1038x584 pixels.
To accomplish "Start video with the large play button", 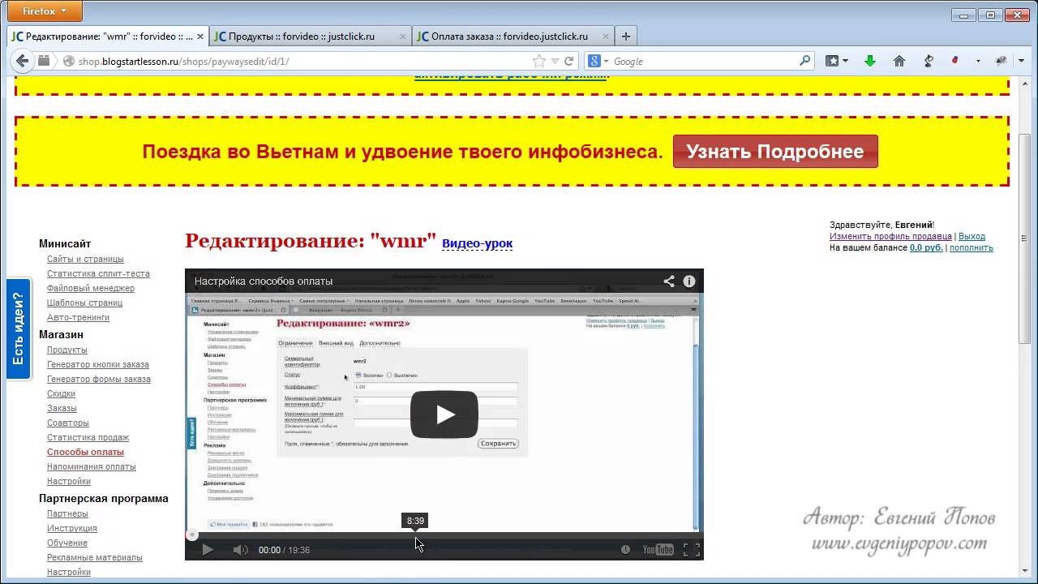I will click(x=444, y=414).
